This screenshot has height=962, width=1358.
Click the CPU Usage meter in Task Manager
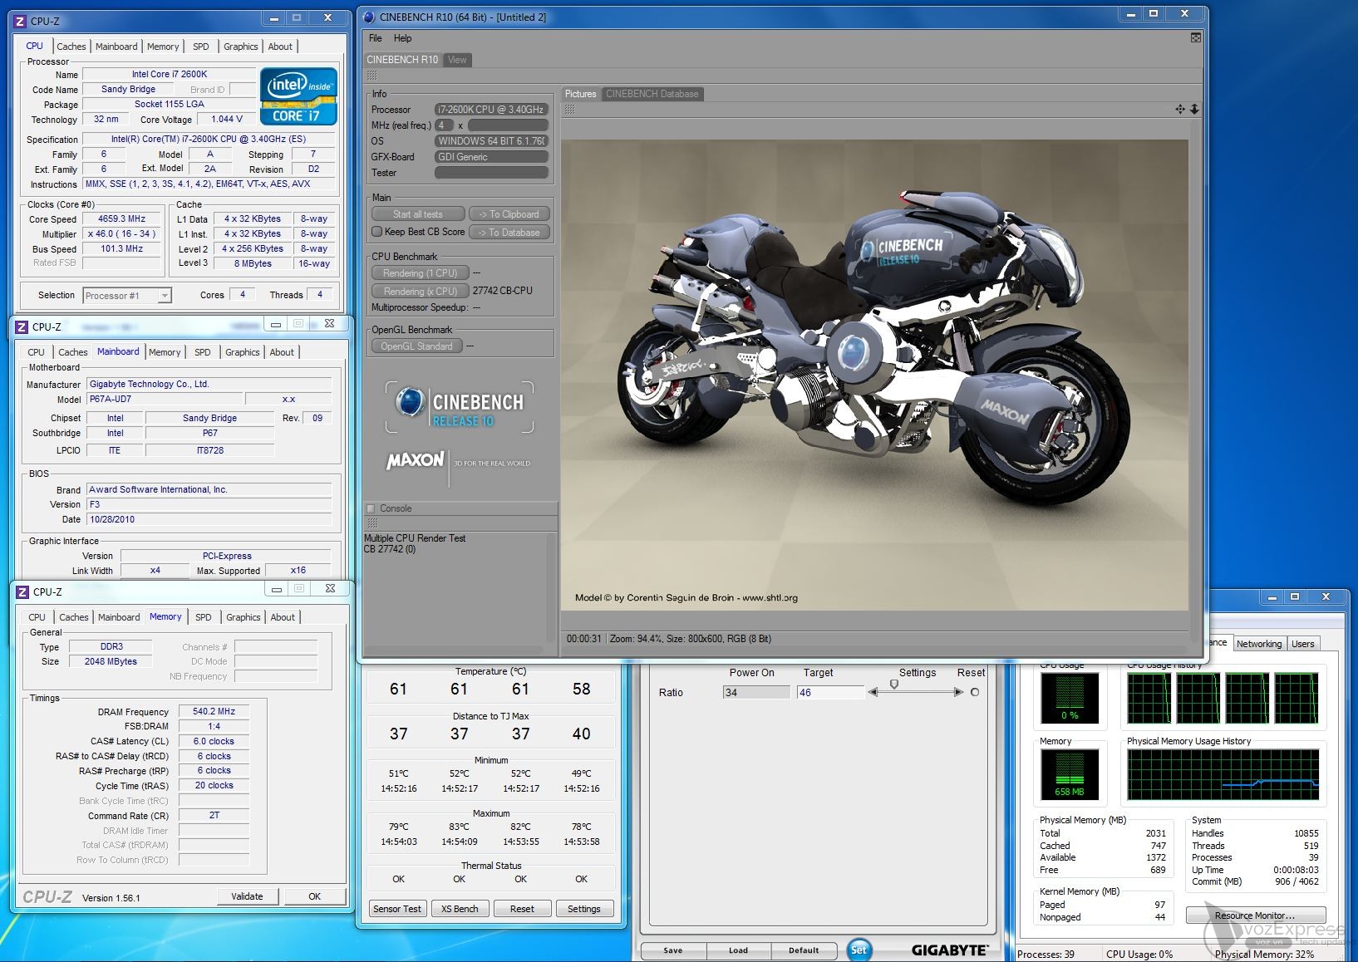point(1070,698)
